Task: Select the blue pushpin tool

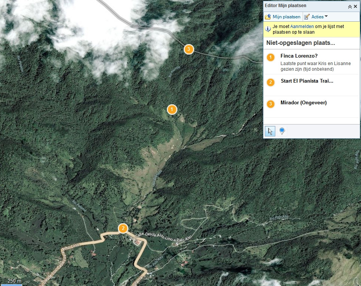Action: click(282, 131)
